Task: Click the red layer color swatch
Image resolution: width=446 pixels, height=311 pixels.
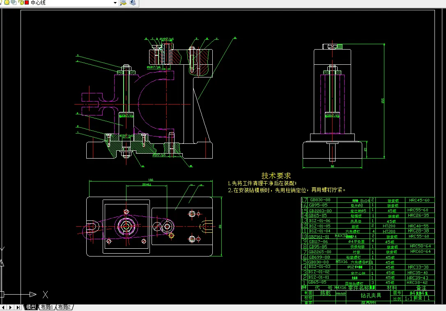Action: click(27, 2)
